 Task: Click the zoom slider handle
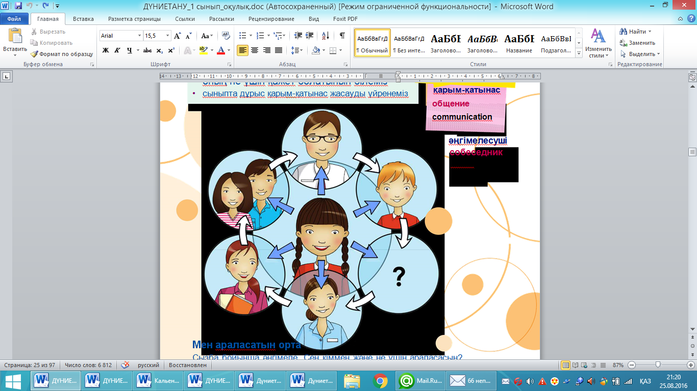(x=658, y=365)
